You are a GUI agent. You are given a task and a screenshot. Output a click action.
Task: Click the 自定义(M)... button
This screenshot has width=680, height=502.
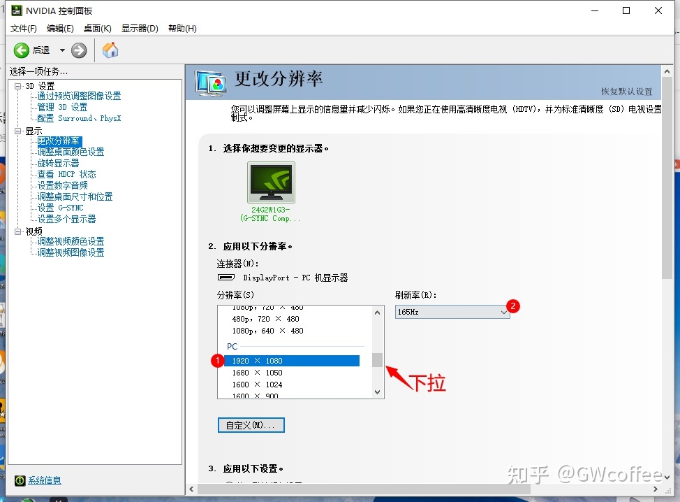251,425
